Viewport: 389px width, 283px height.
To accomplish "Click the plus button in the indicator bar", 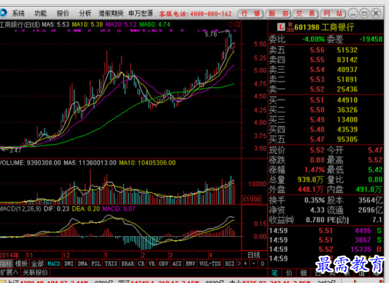I will coord(245,264).
